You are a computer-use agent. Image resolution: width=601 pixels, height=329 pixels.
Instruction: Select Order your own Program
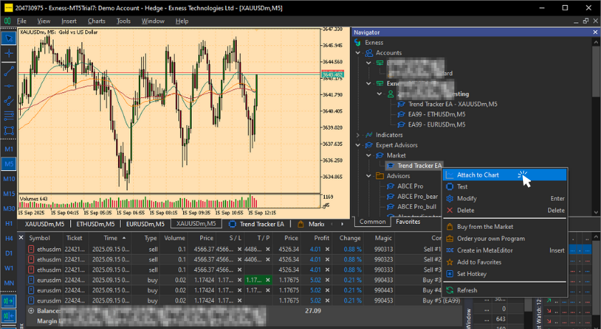[504, 239]
